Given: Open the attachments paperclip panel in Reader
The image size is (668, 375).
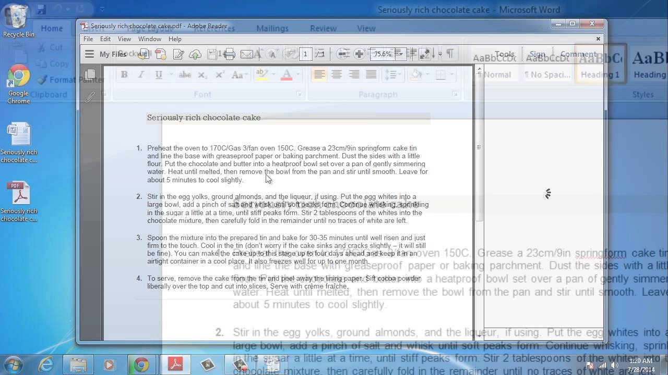Looking at the screenshot, I should 90,97.
